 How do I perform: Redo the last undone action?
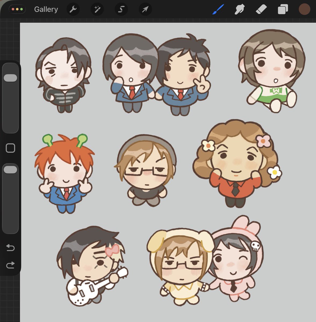pyautogui.click(x=10, y=265)
